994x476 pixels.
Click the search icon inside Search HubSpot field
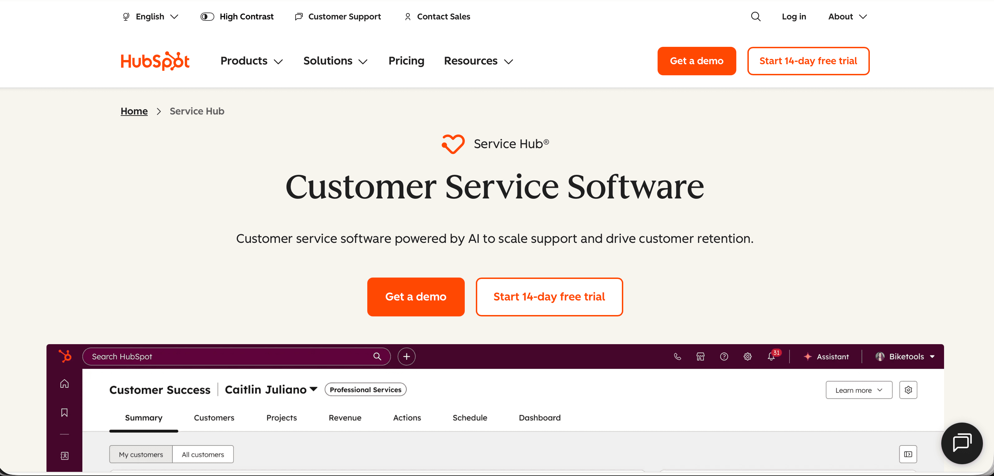(x=377, y=356)
